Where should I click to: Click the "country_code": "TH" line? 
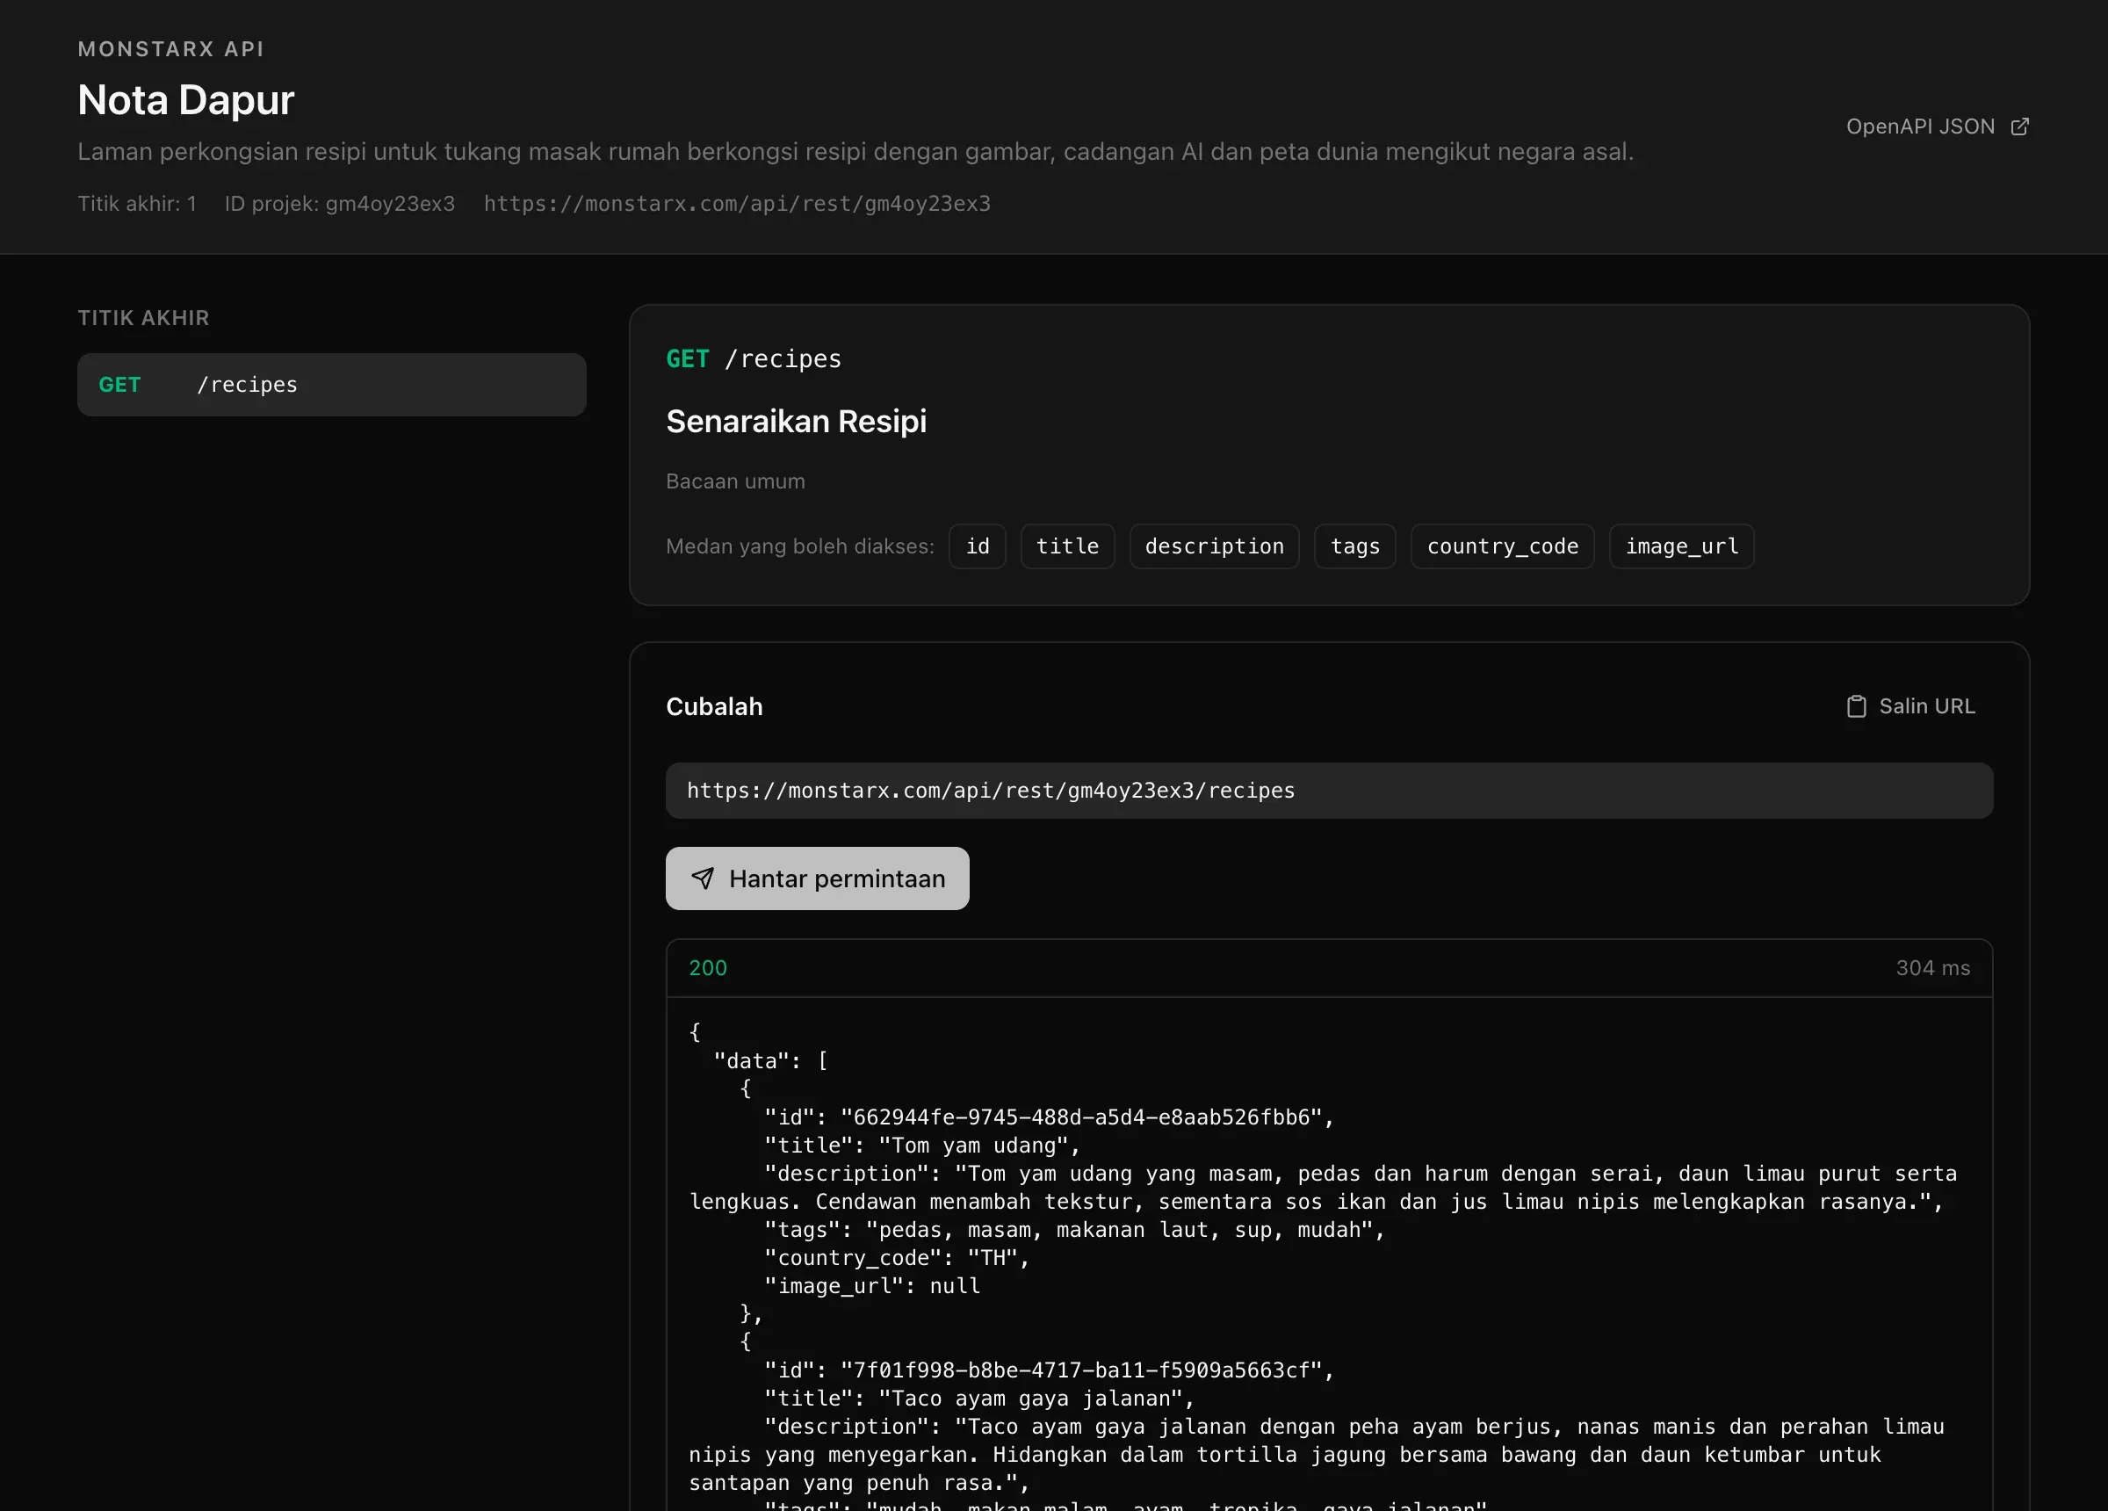click(x=897, y=1258)
